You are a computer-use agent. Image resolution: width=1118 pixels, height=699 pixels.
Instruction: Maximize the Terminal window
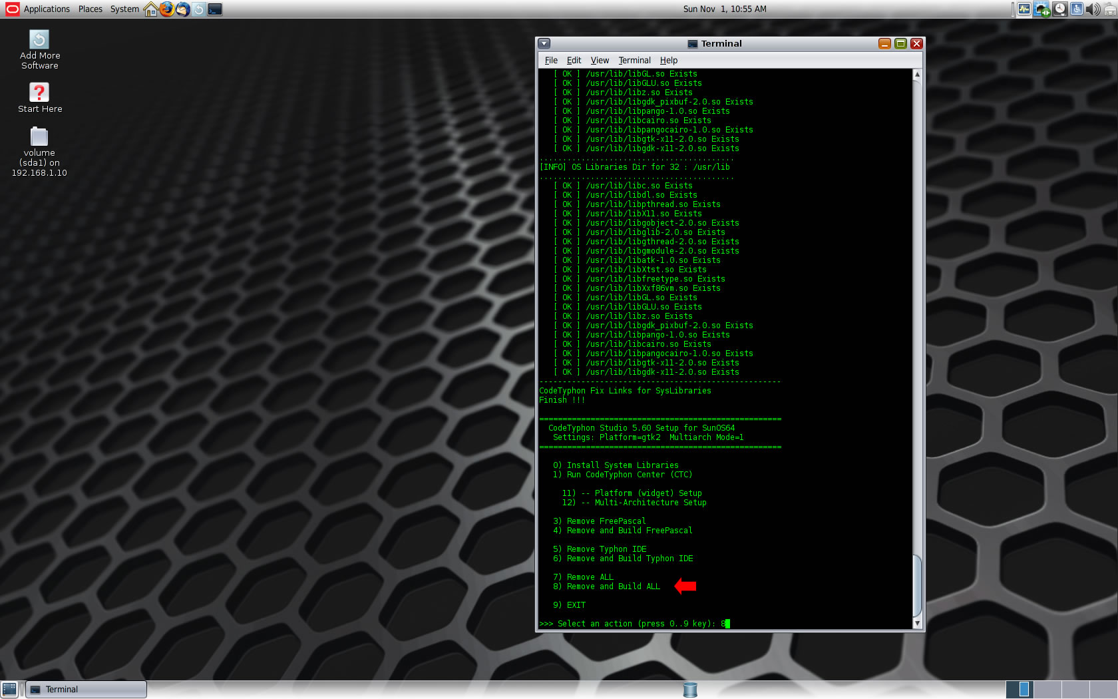coord(900,43)
